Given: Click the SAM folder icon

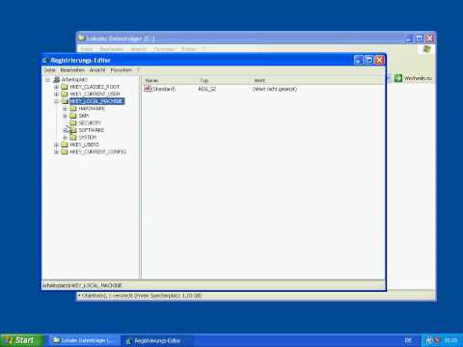Looking at the screenshot, I should [x=73, y=116].
